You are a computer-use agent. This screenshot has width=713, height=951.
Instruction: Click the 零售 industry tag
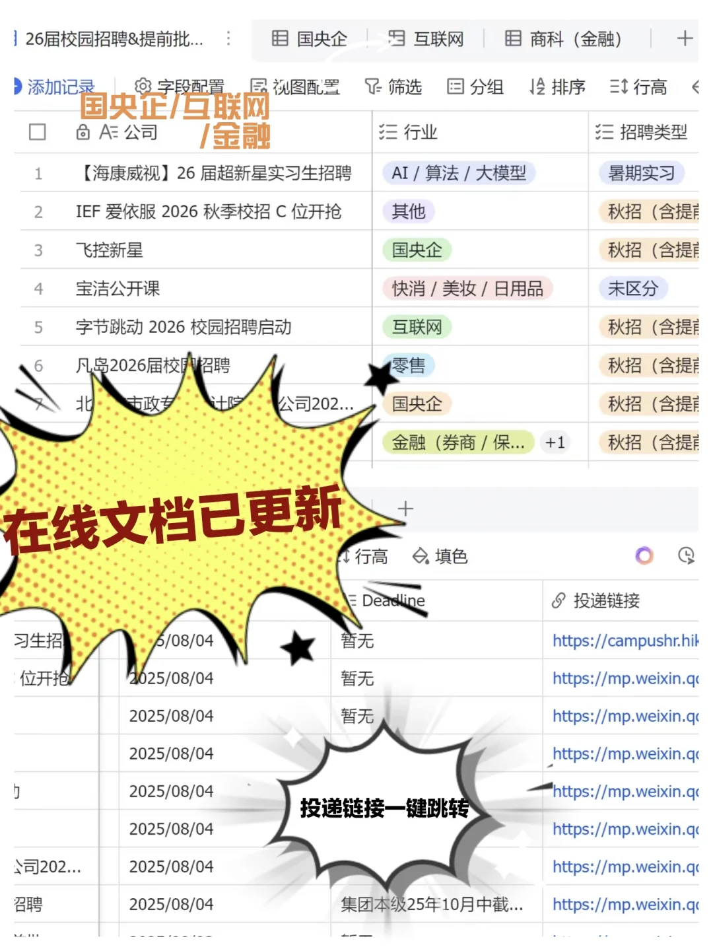pos(409,365)
